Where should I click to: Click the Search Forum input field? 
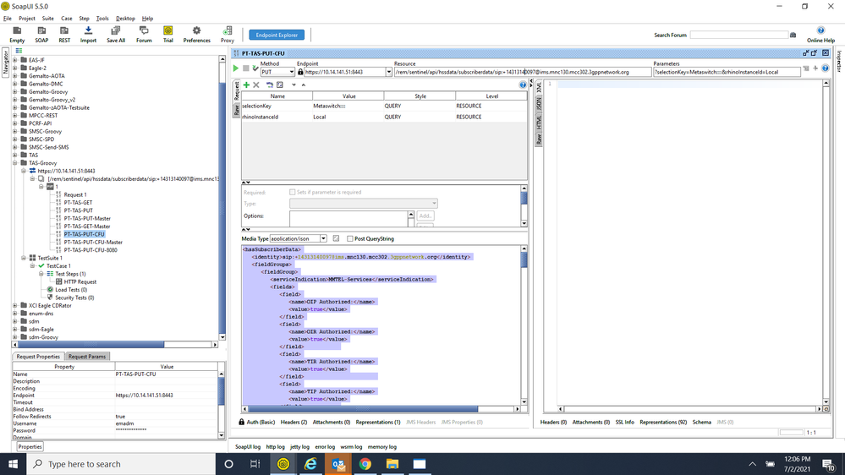[738, 35]
